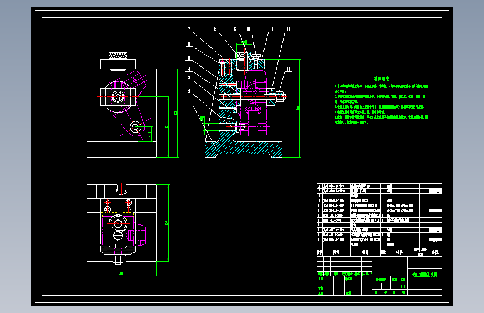Screen dimensions: 484x313
Task: Click part balloon number 5
Action: 189,58
